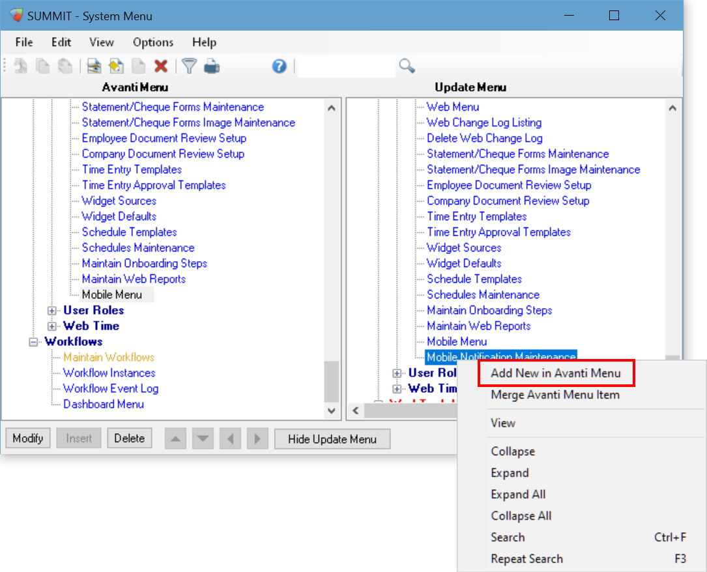The height and width of the screenshot is (572, 707).
Task: Open help with blue question mark icon
Action: [x=279, y=66]
